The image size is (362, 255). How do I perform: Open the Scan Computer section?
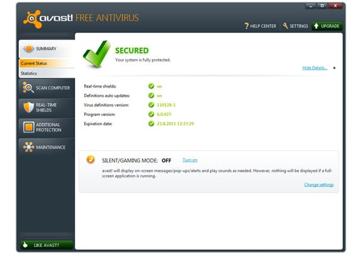(x=47, y=88)
